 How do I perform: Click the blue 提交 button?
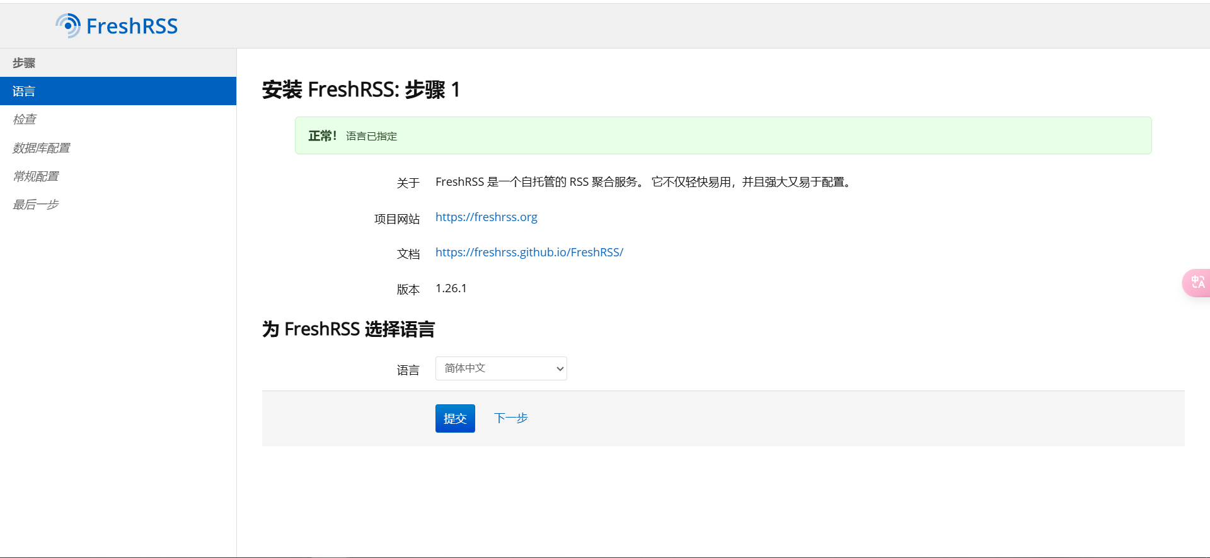pos(455,418)
